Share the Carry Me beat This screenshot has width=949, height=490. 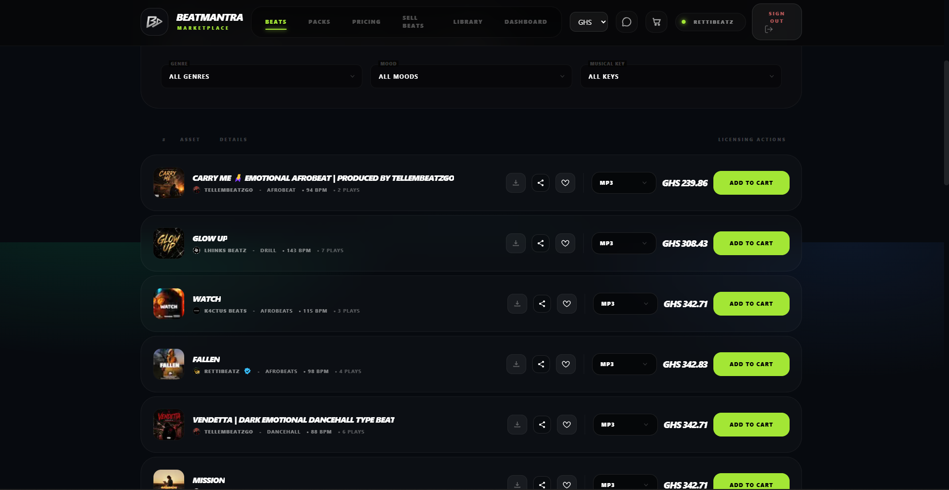pyautogui.click(x=541, y=183)
